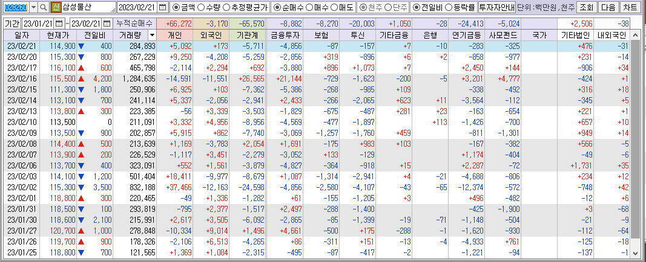Click the 국가 column header
Image resolution: width=646 pixels, height=262 pixels.
click(539, 36)
